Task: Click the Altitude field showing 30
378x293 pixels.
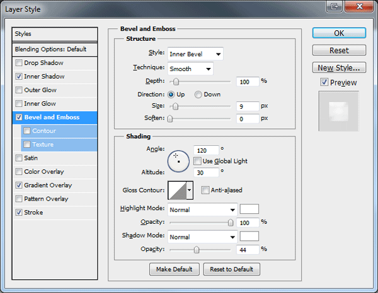Action: pyautogui.click(x=207, y=172)
